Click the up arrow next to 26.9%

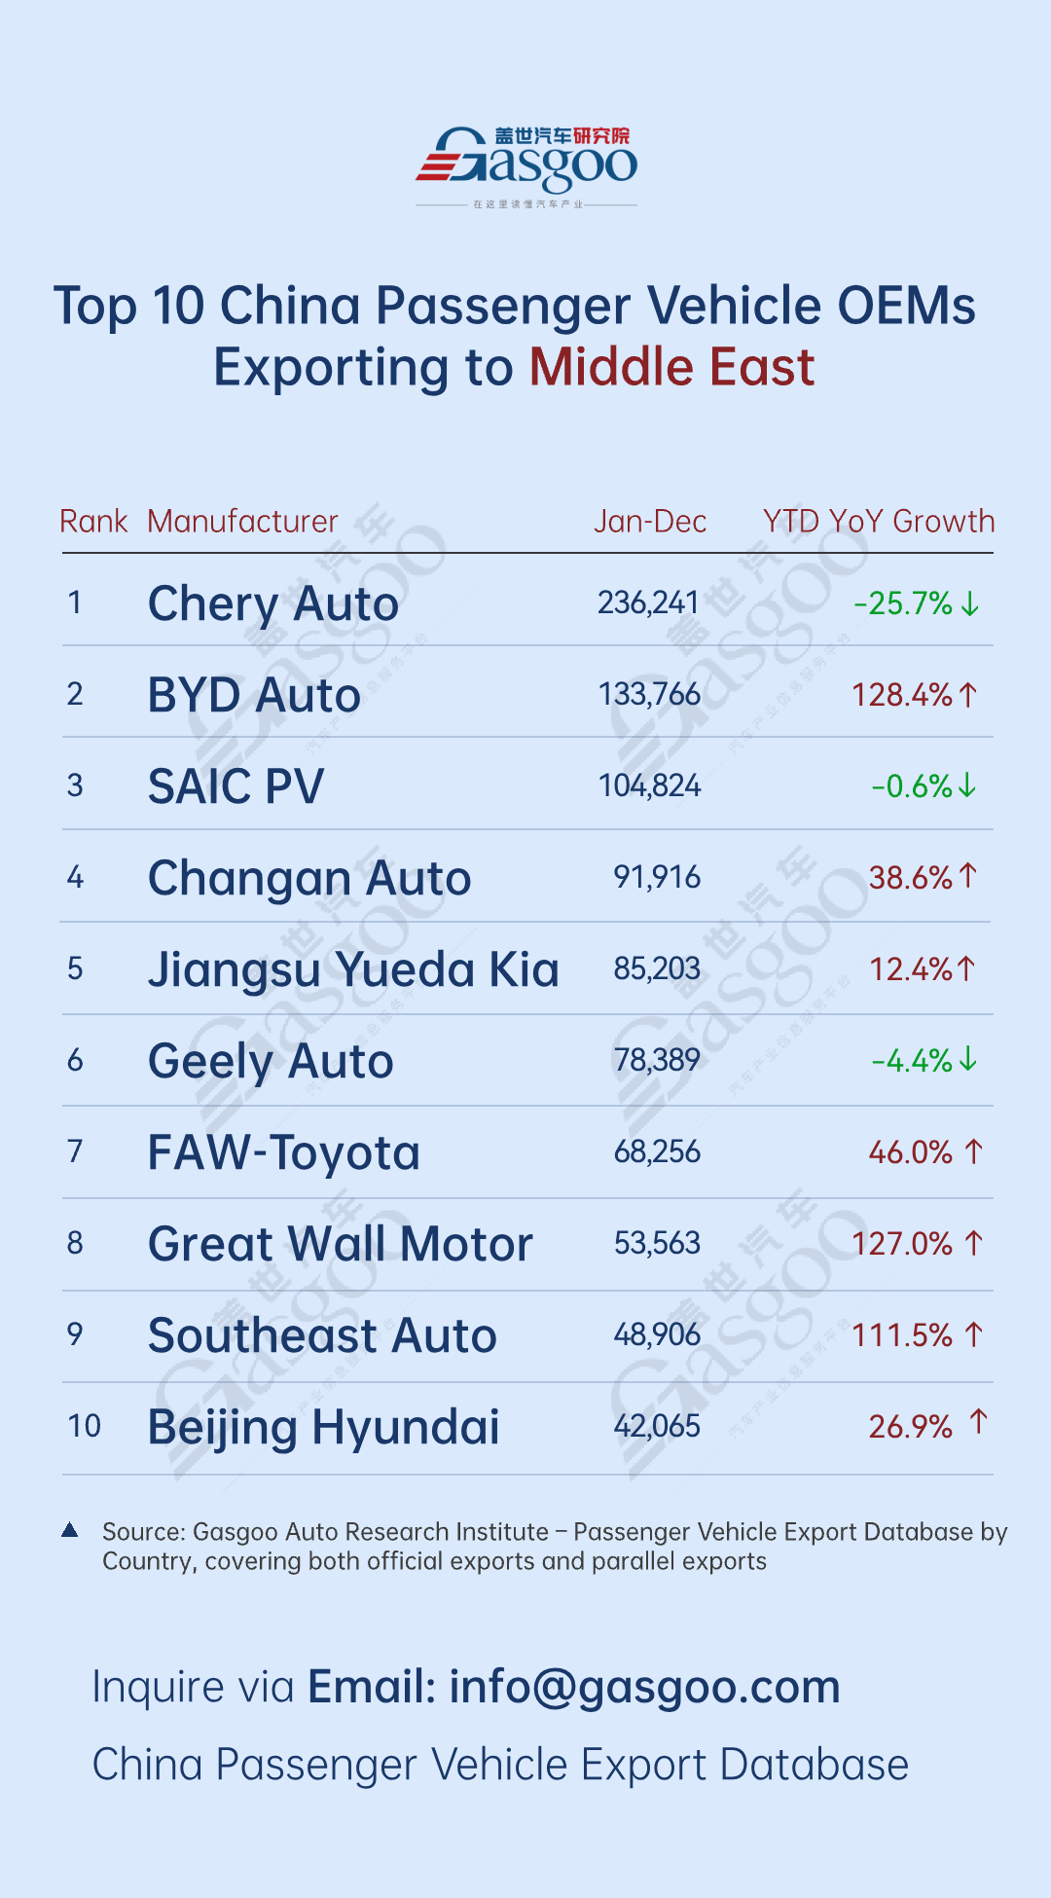coord(978,1422)
